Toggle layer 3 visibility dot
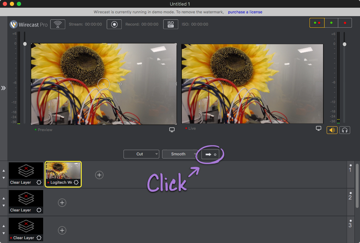 (x=351, y=221)
